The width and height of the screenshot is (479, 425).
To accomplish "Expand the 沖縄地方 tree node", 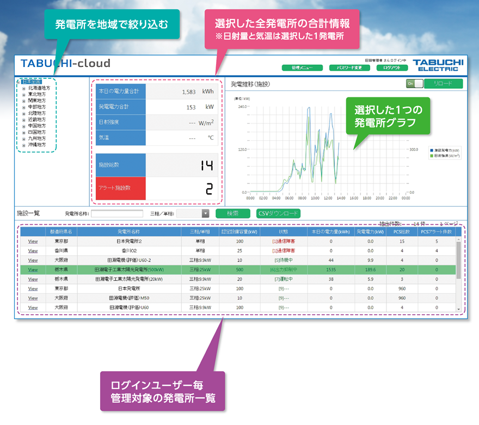I will point(23,144).
